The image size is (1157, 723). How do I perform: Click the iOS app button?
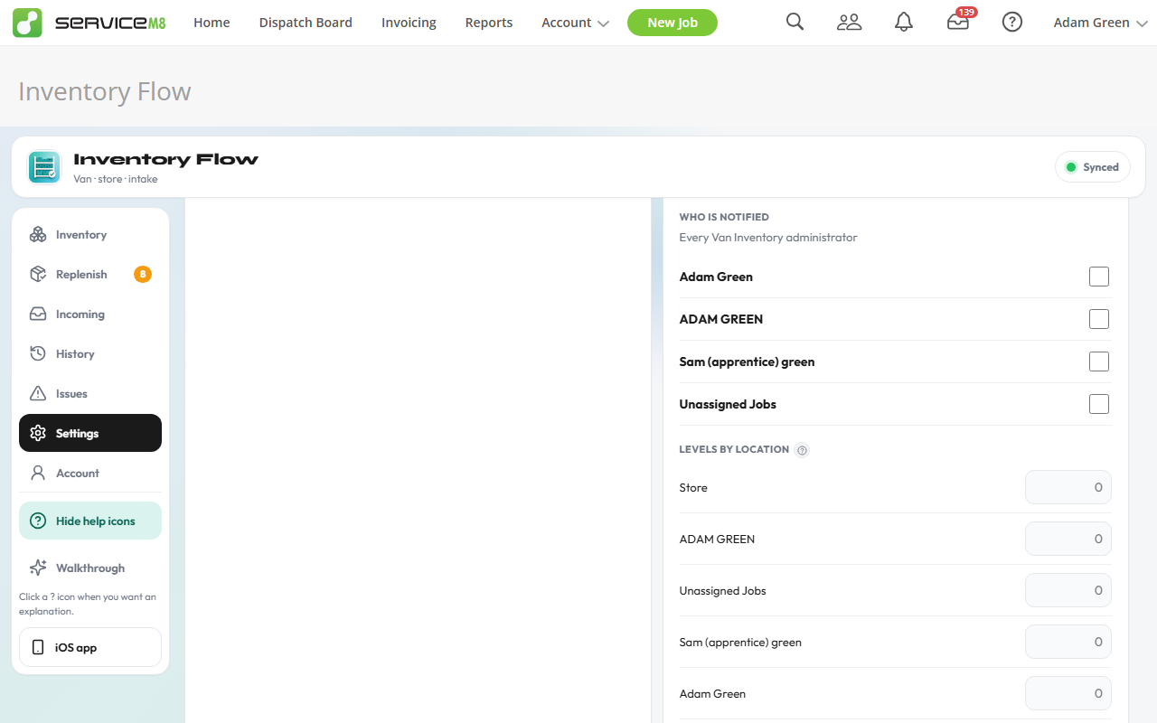click(90, 647)
